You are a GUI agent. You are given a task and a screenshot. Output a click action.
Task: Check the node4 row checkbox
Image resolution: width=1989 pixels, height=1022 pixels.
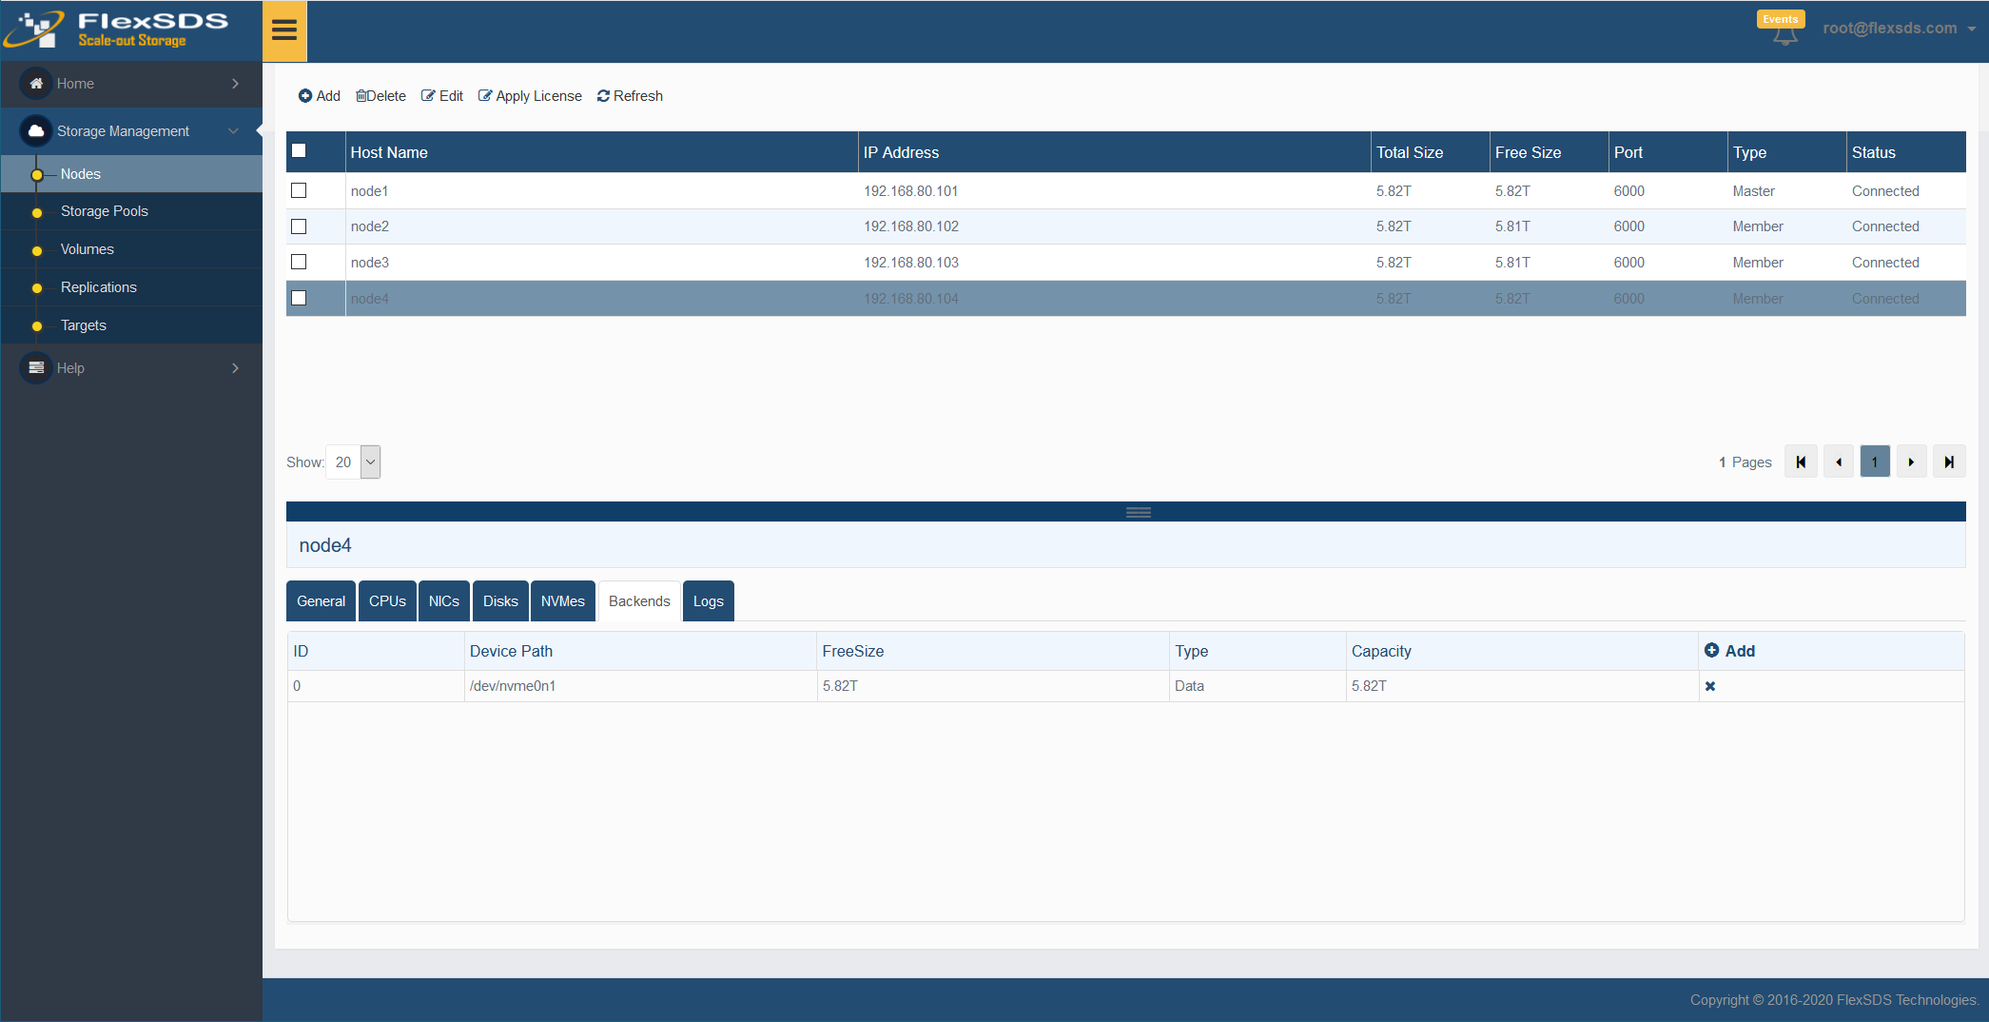tap(299, 298)
